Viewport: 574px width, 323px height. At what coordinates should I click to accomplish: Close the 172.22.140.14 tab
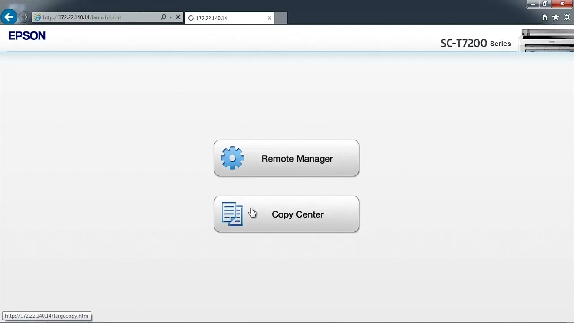point(269,18)
